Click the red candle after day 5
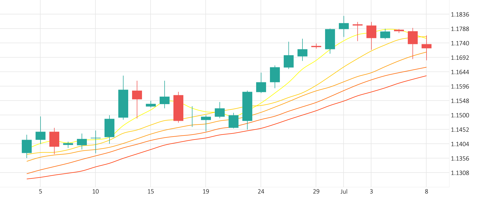Screen dimensions: 477x201 click(54, 139)
